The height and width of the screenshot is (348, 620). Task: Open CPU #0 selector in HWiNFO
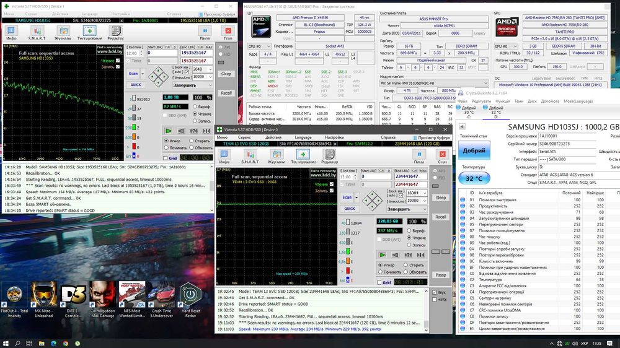click(259, 46)
